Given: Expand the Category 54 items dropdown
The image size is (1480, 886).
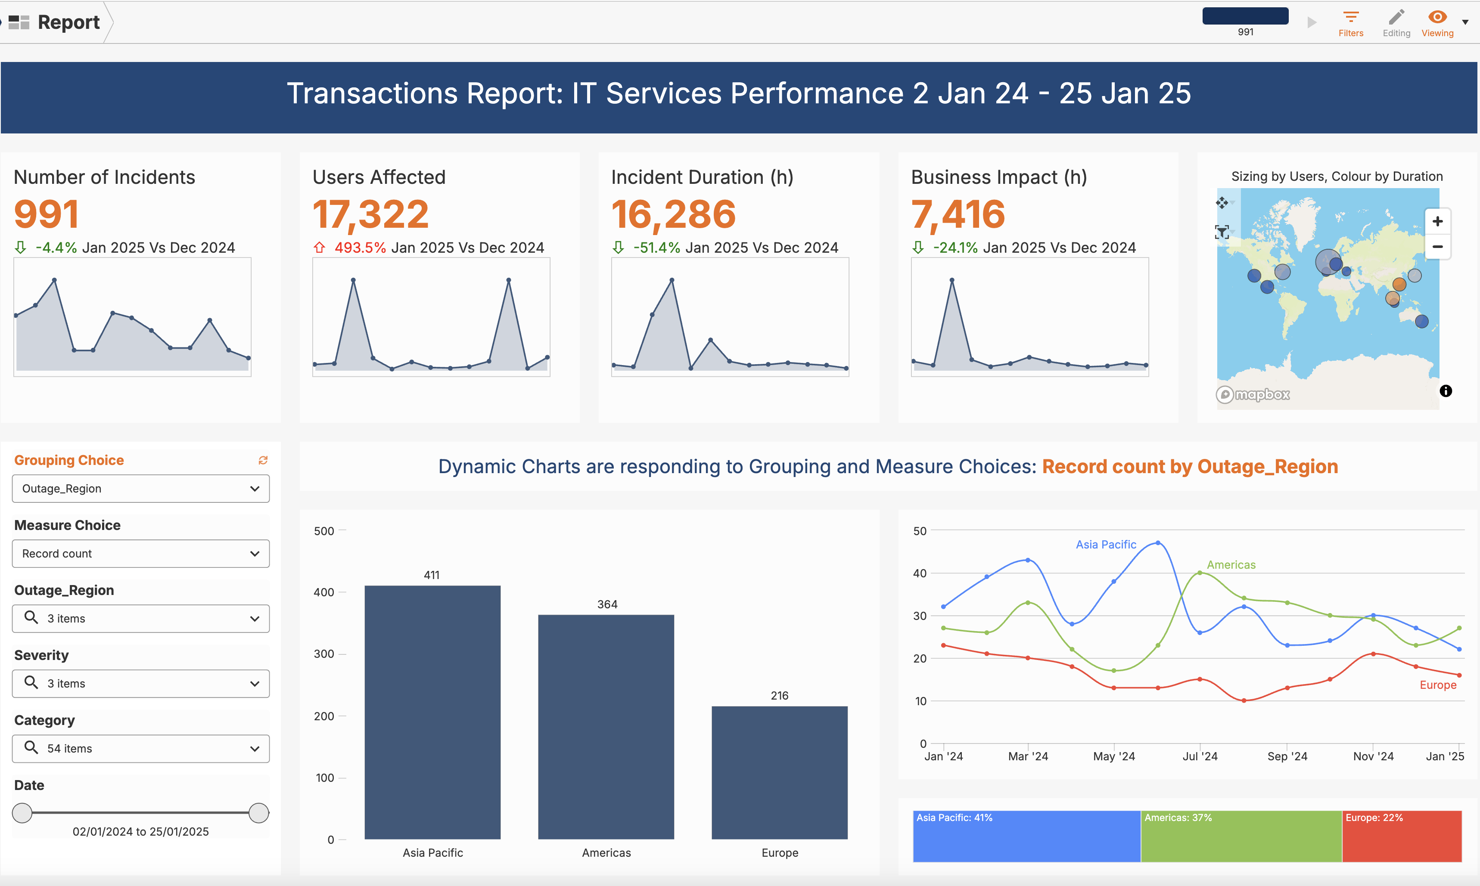Looking at the screenshot, I should [x=140, y=749].
